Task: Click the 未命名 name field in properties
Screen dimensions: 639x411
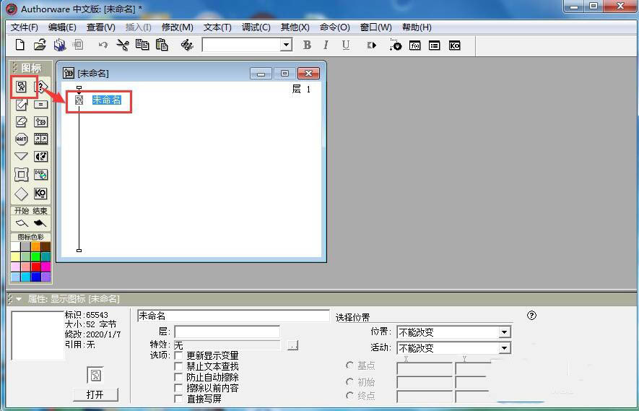Action: 233,316
